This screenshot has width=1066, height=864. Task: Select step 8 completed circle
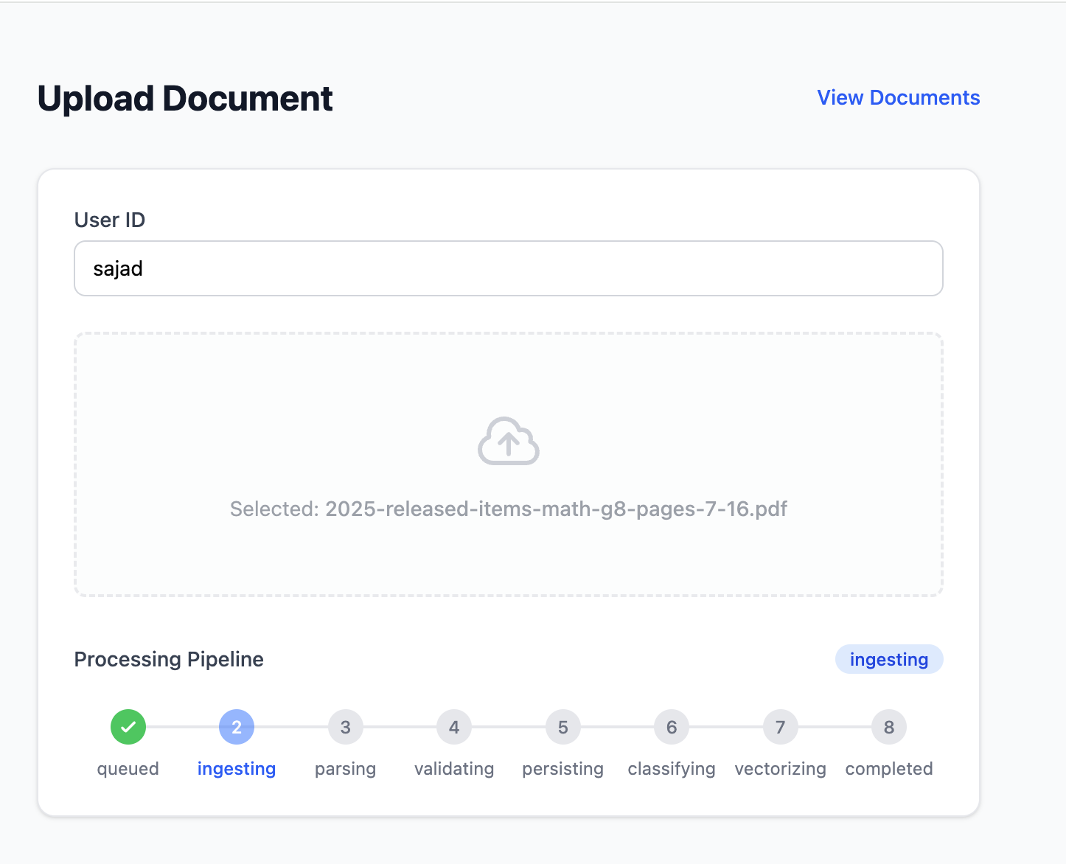[x=889, y=727]
